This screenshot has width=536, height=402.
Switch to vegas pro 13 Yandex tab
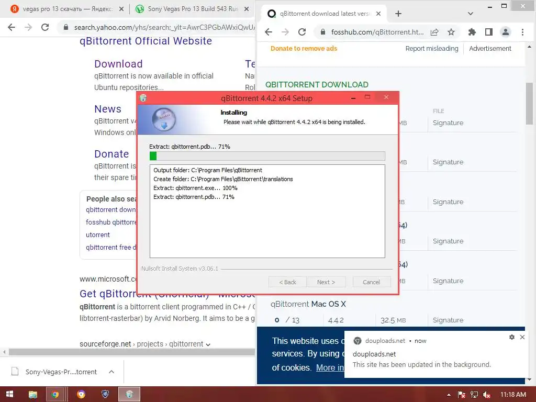pos(67,9)
